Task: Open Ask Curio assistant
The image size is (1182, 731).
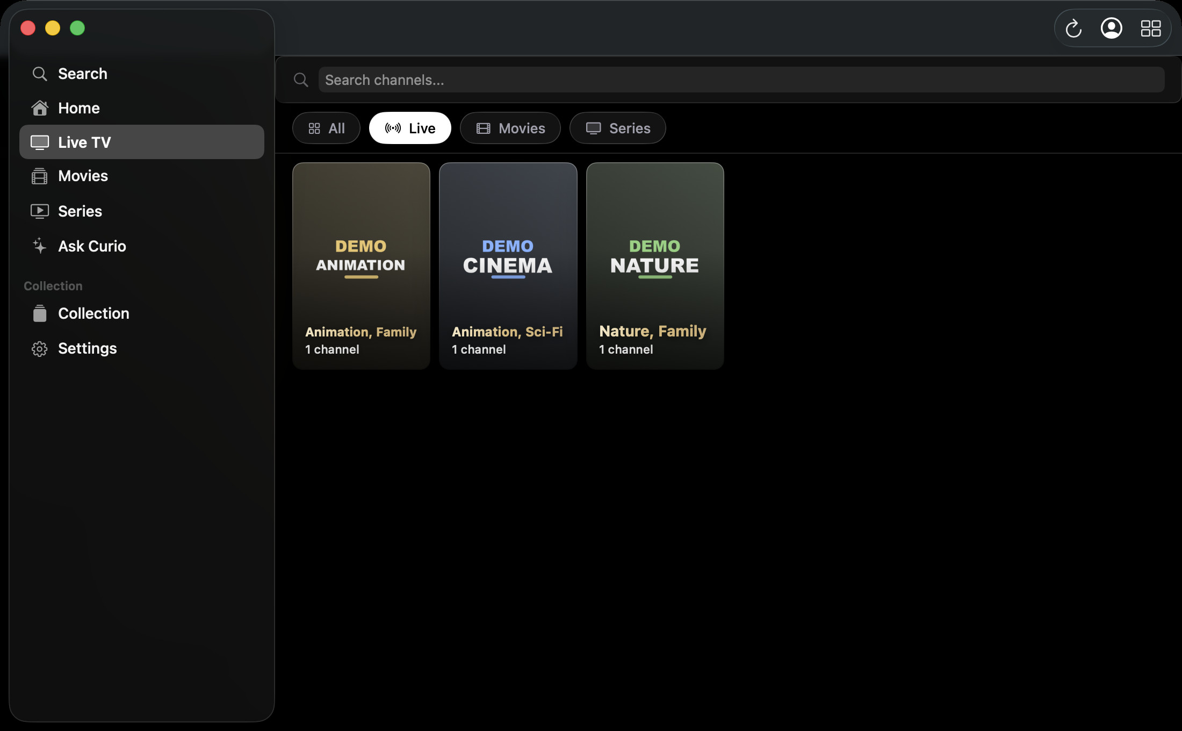Action: click(142, 246)
